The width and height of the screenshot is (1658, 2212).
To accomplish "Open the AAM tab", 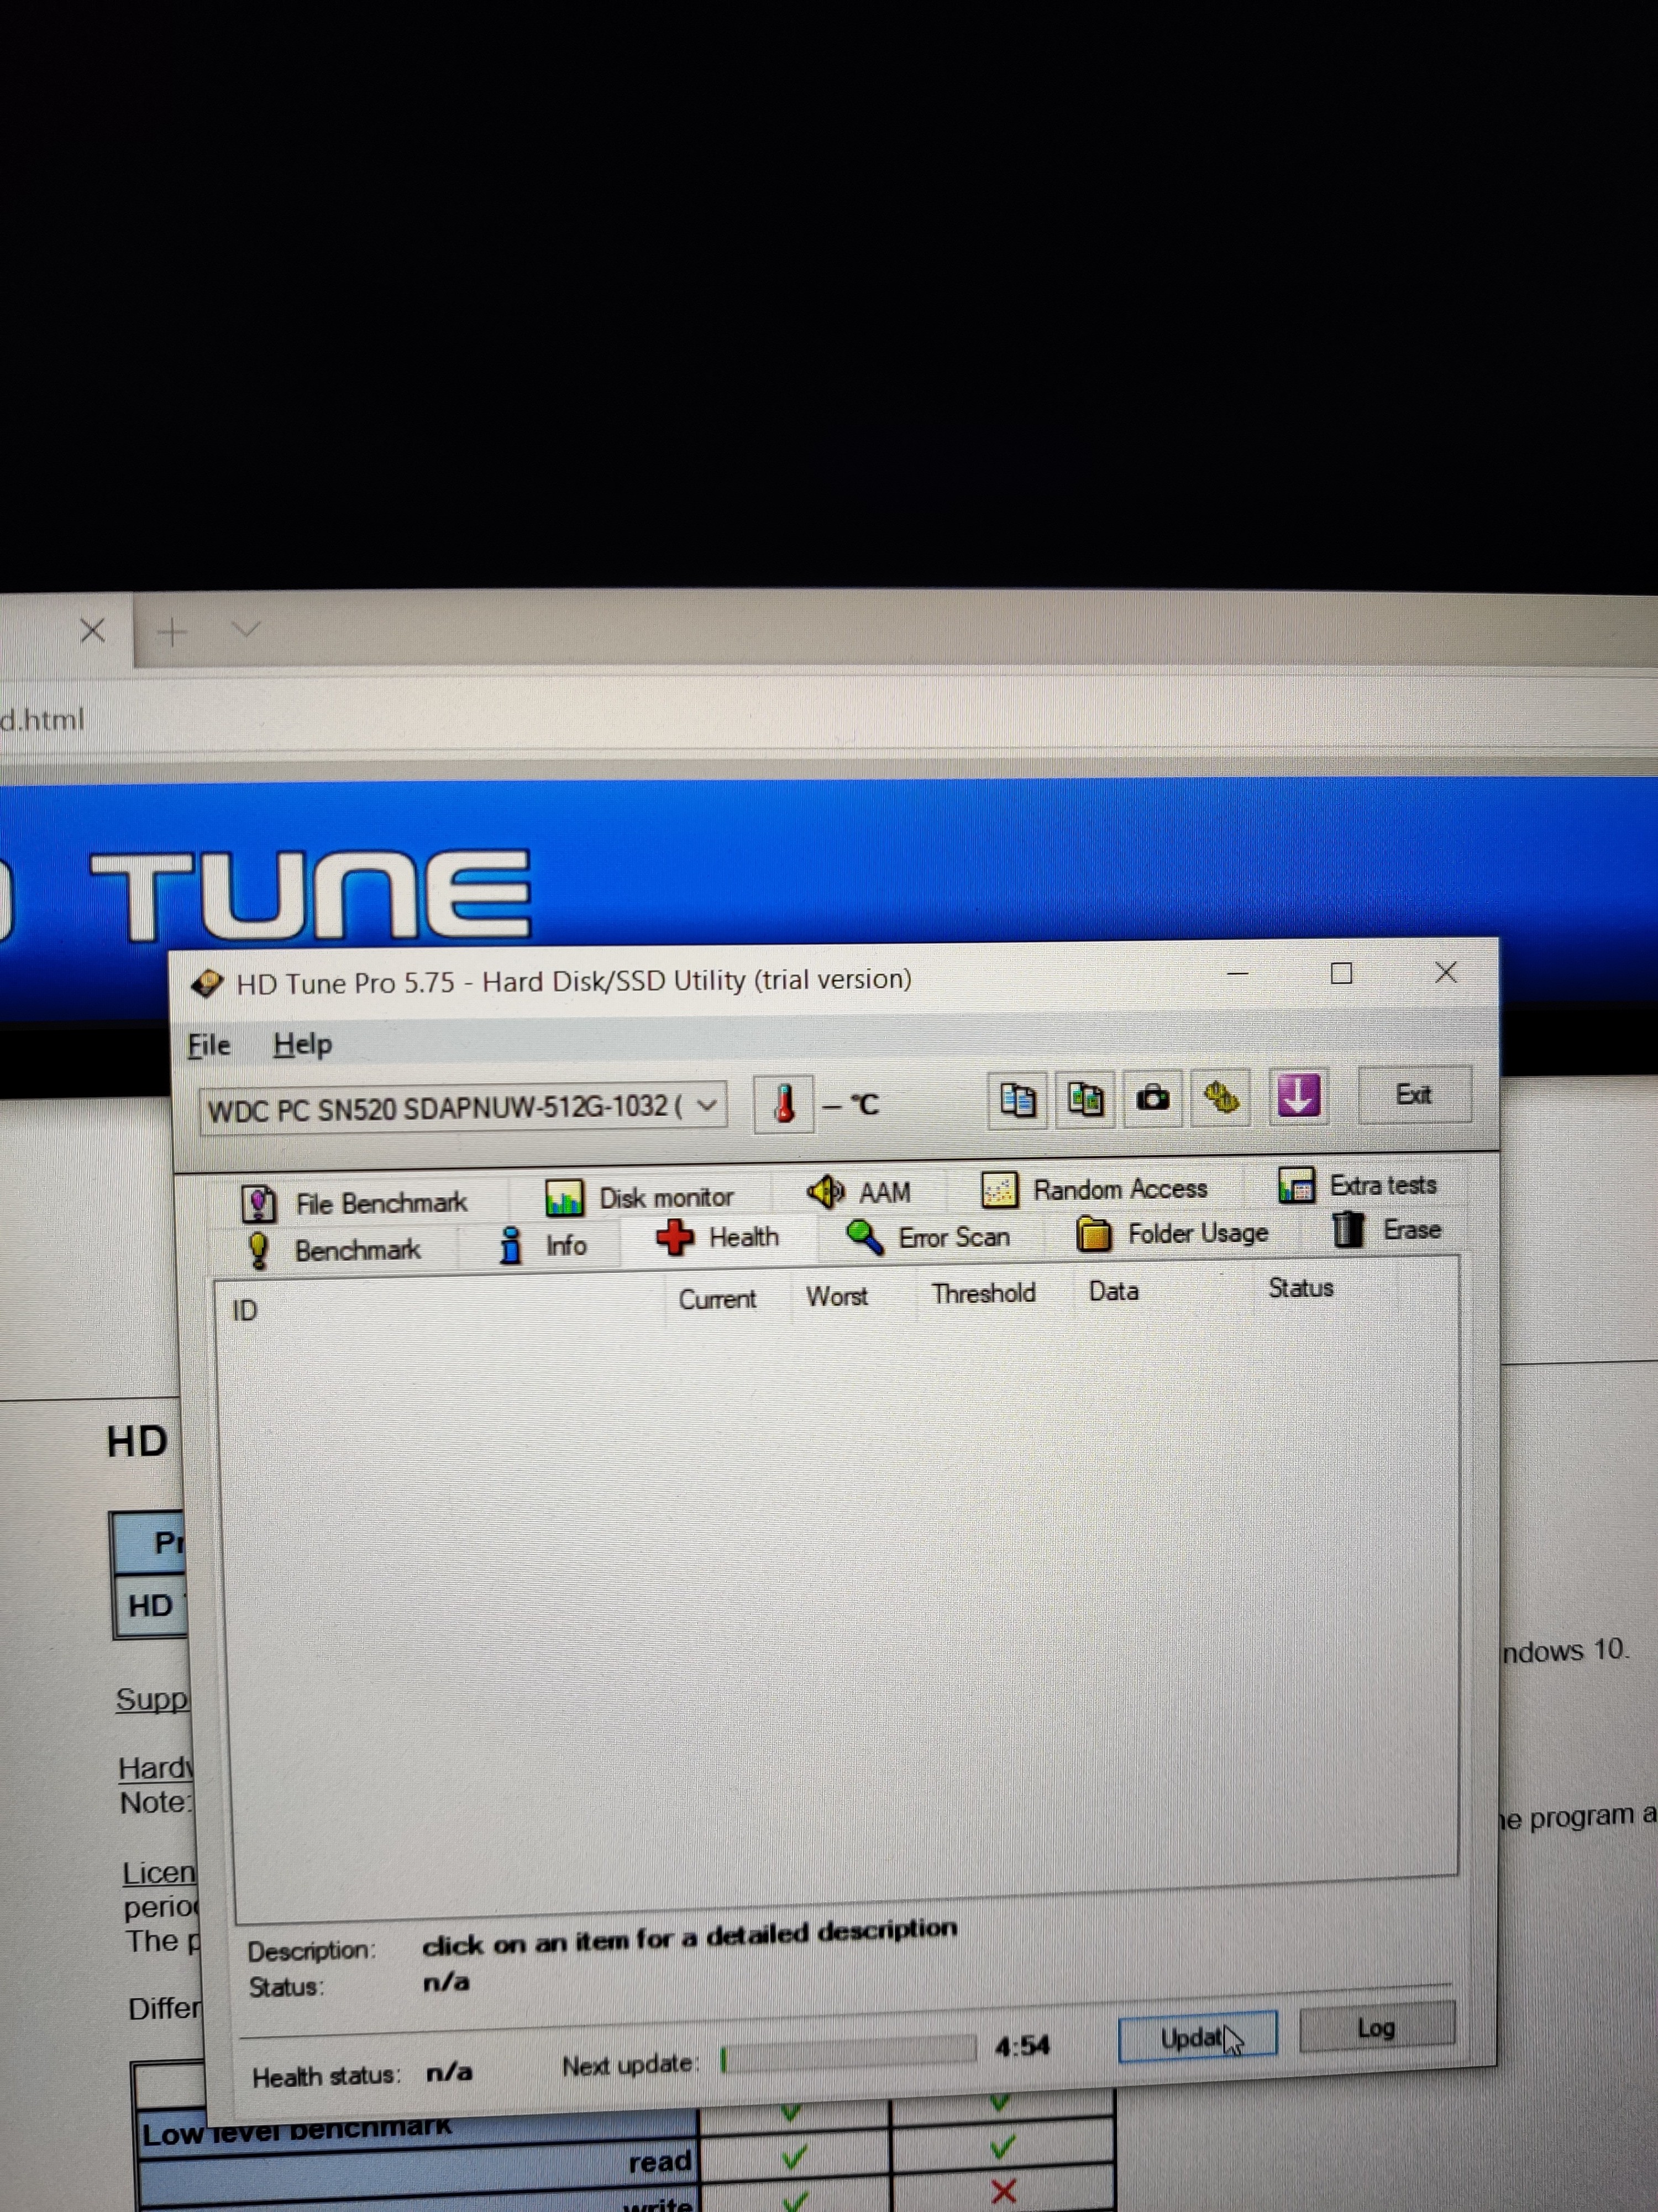I will [x=859, y=1192].
